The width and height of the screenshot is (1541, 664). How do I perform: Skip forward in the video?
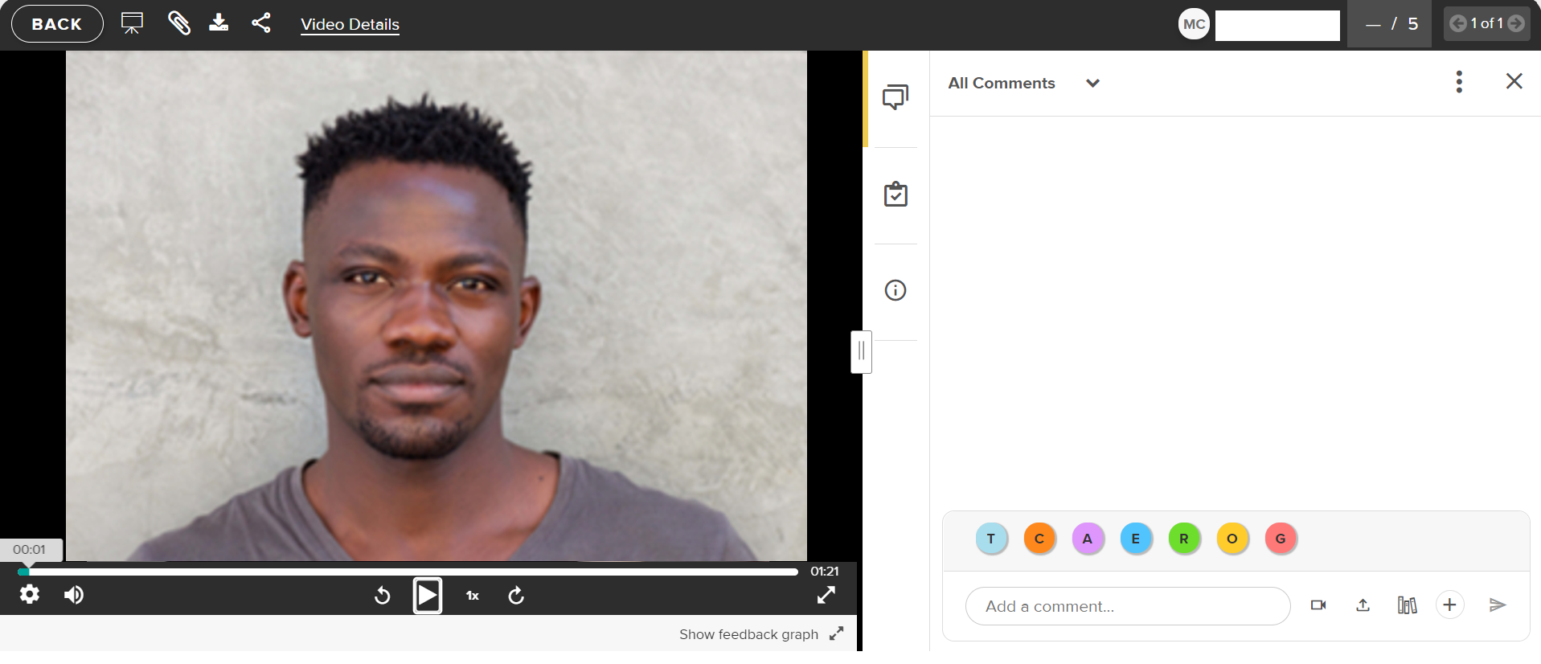pyautogui.click(x=516, y=596)
